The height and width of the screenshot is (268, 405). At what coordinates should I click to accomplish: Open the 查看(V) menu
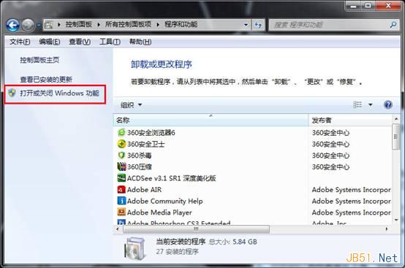pyautogui.click(x=80, y=42)
